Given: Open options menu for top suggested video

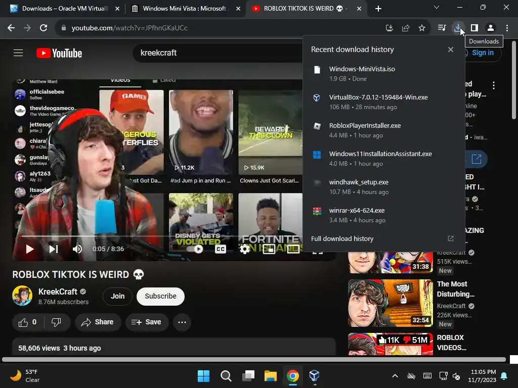Looking at the screenshot, I should [494, 85].
